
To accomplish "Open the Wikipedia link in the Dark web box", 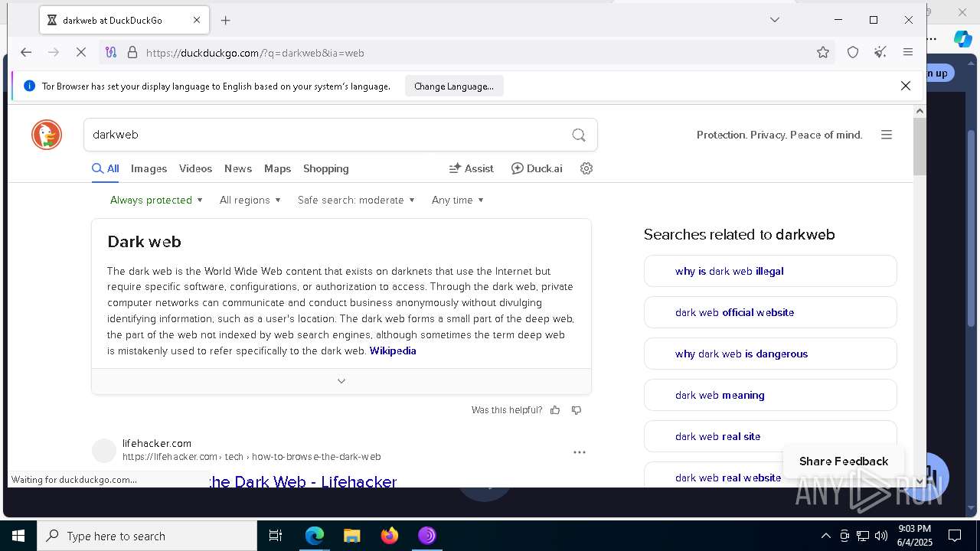I will 393,350.
